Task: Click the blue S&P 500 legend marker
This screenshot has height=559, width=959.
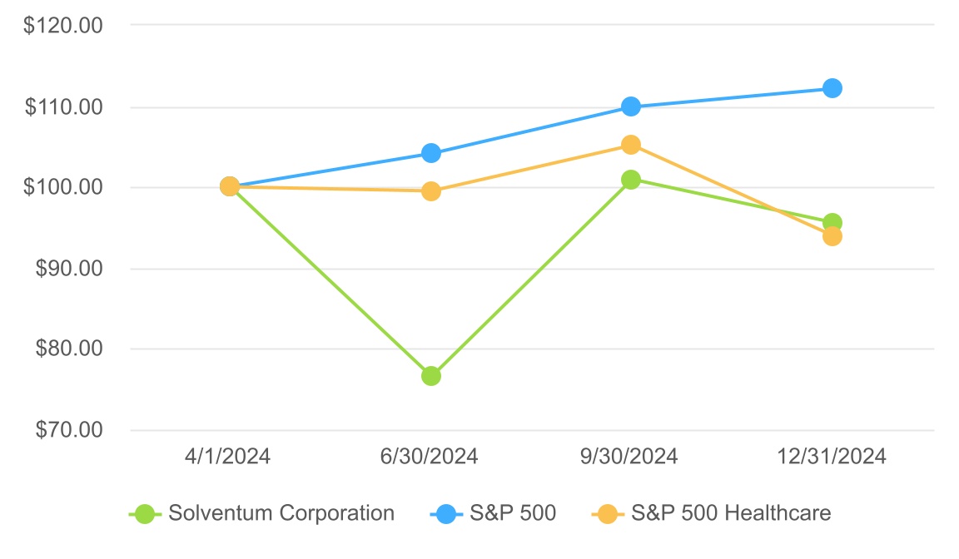Action: (446, 514)
